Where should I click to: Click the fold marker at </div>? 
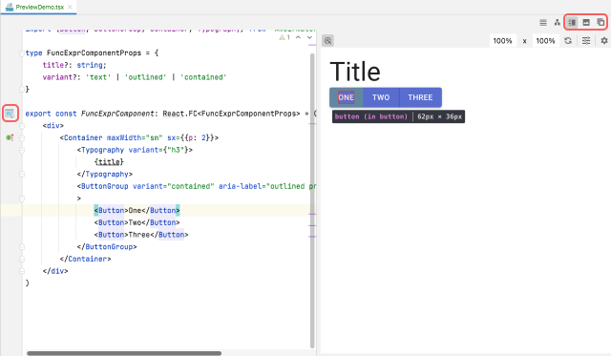(x=22, y=271)
